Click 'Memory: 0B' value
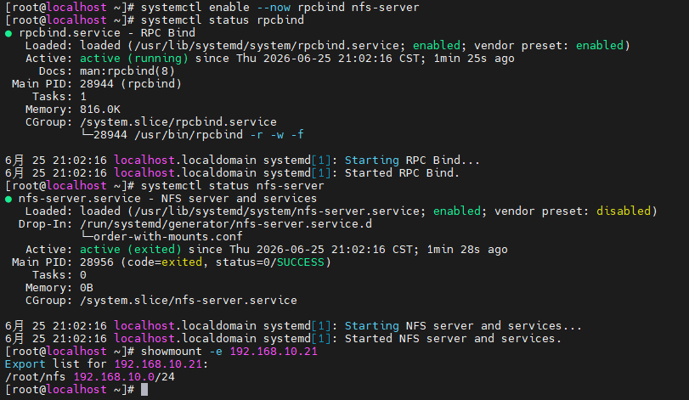689x400 pixels. pos(86,288)
